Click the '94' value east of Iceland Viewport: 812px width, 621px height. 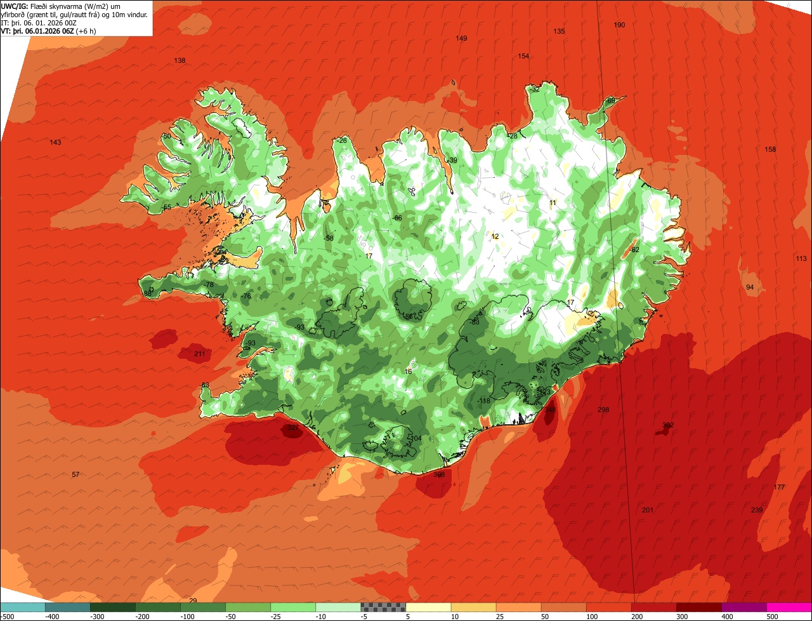(750, 287)
